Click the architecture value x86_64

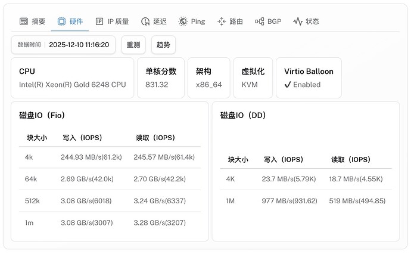pos(209,85)
